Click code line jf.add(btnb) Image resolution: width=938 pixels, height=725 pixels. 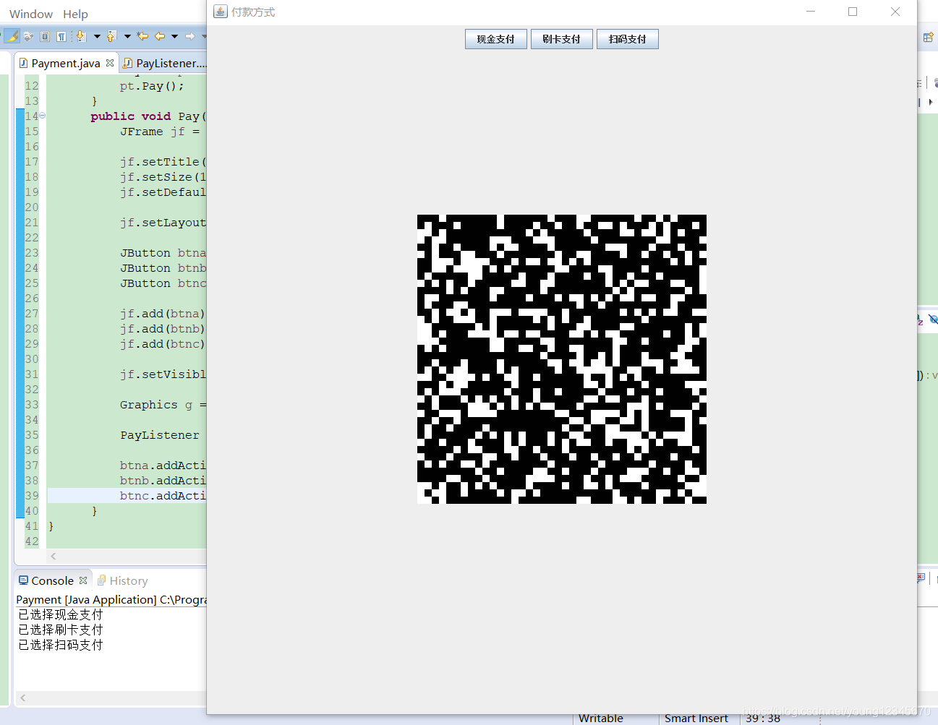pyautogui.click(x=163, y=329)
